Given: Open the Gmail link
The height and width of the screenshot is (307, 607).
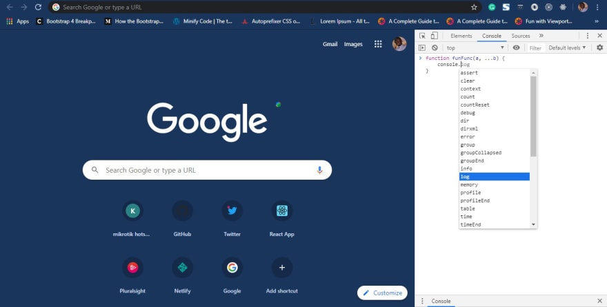Looking at the screenshot, I should click(330, 44).
